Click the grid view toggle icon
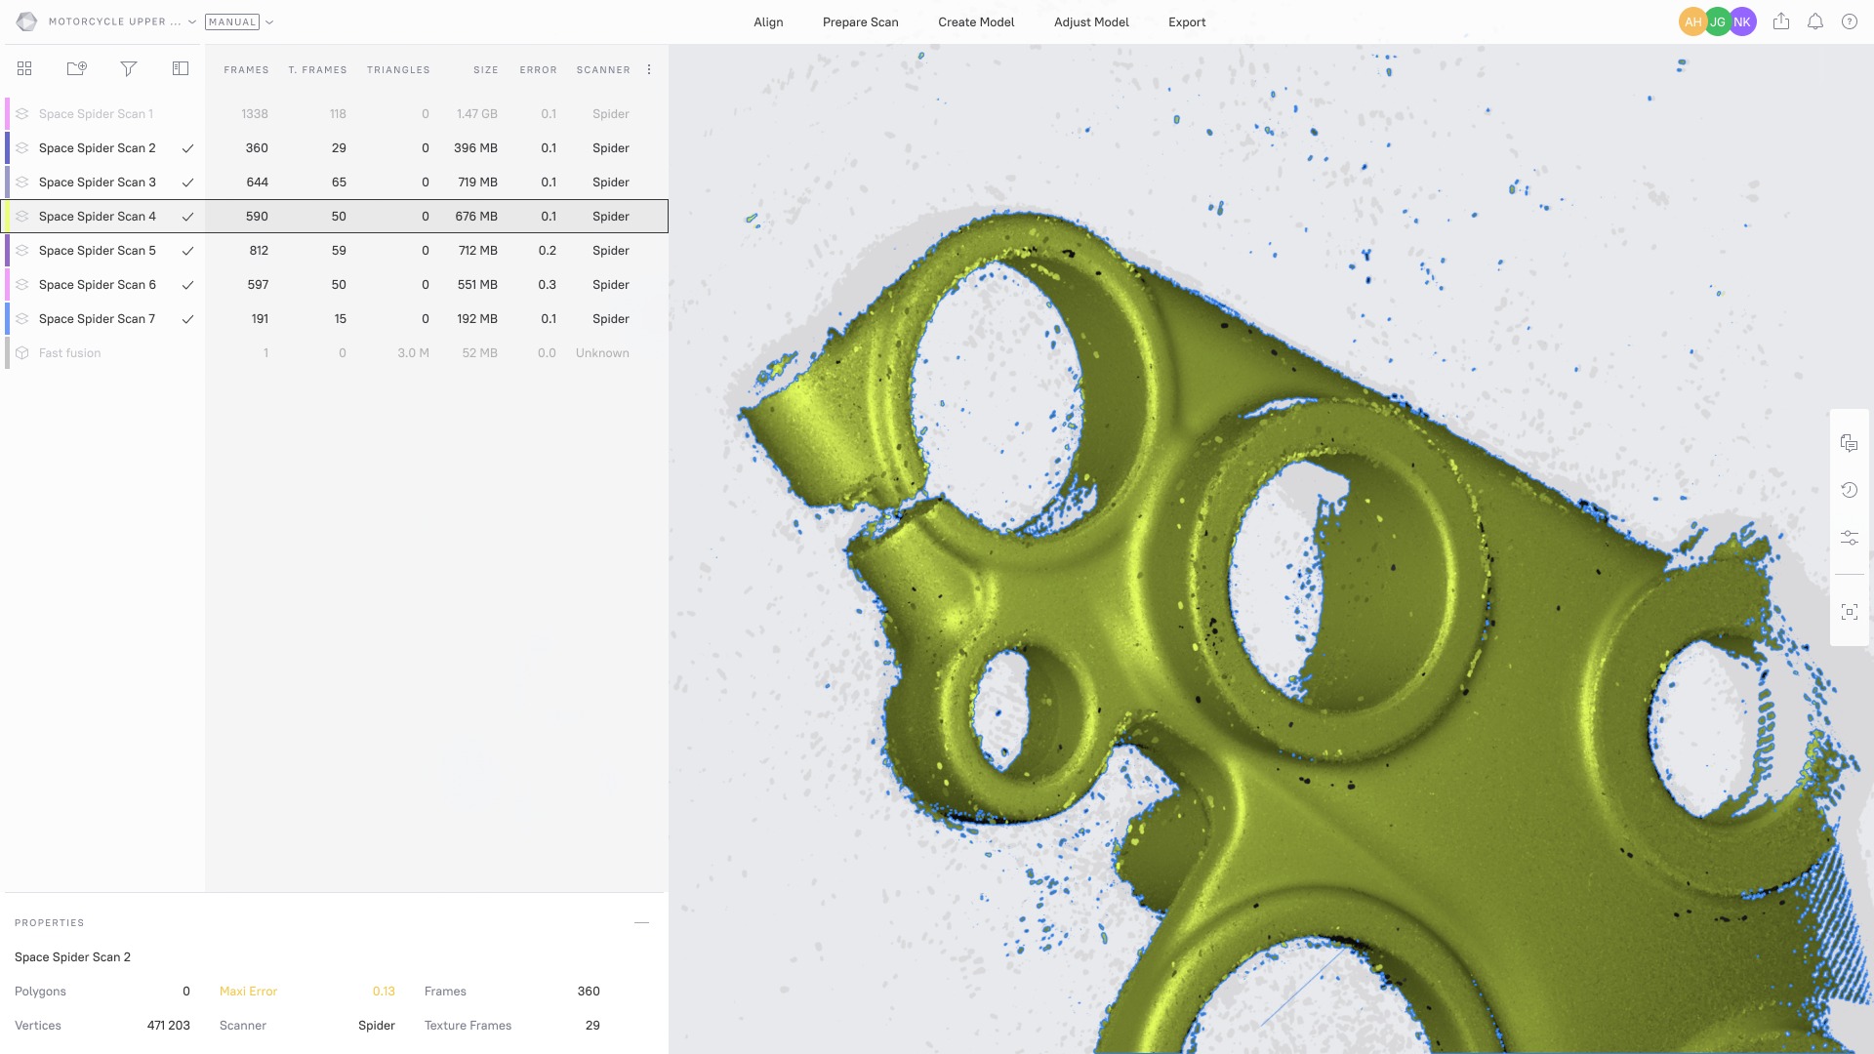This screenshot has height=1054, width=1874. pos(24,68)
